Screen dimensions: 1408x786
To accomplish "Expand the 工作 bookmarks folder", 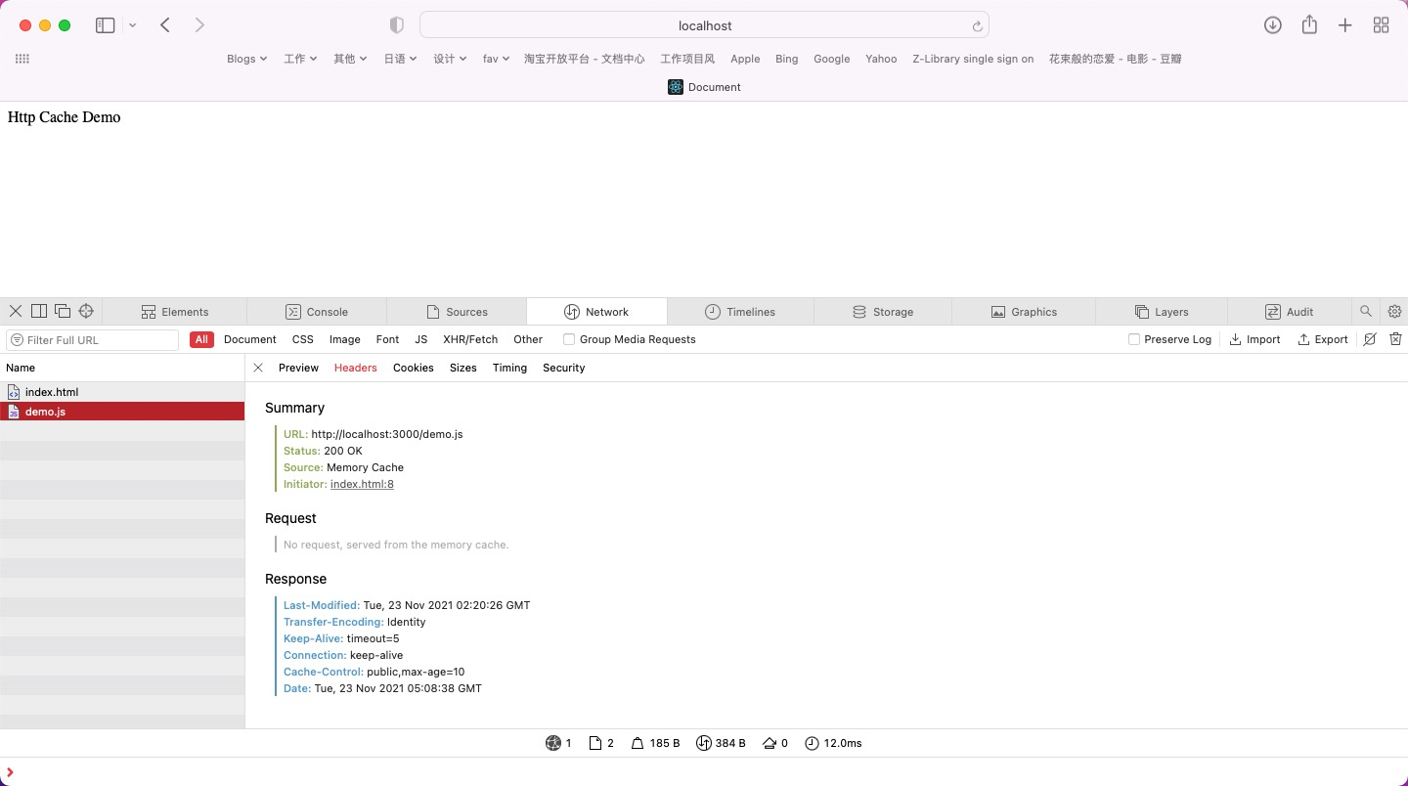I will tap(300, 59).
